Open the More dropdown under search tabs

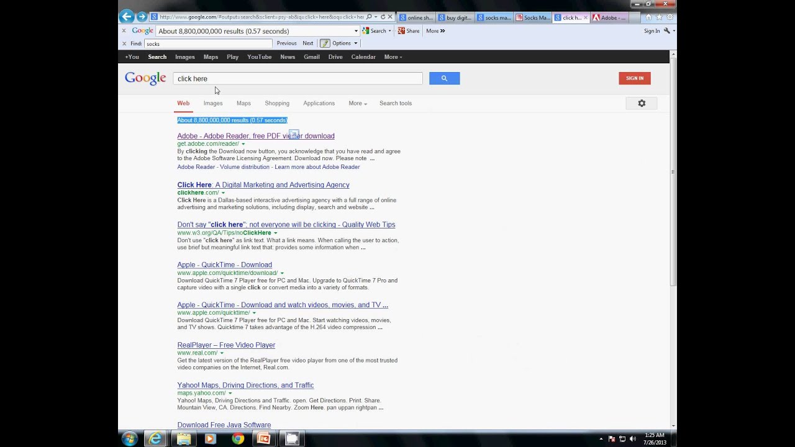point(357,103)
